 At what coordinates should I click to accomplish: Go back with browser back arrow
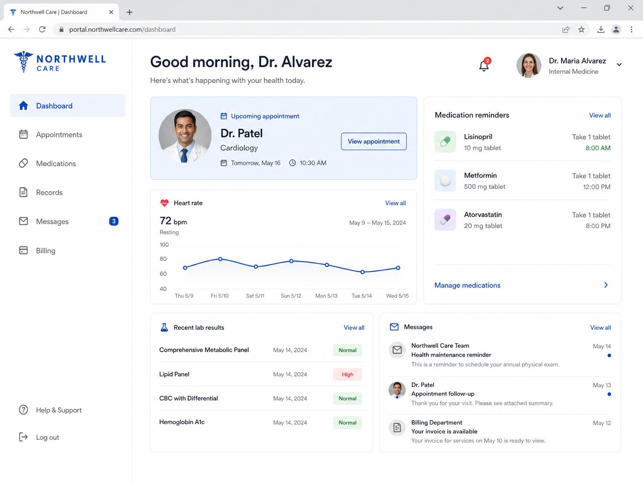11,29
